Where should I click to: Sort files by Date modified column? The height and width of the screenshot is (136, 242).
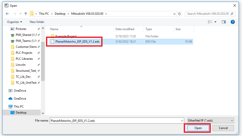point(125,29)
